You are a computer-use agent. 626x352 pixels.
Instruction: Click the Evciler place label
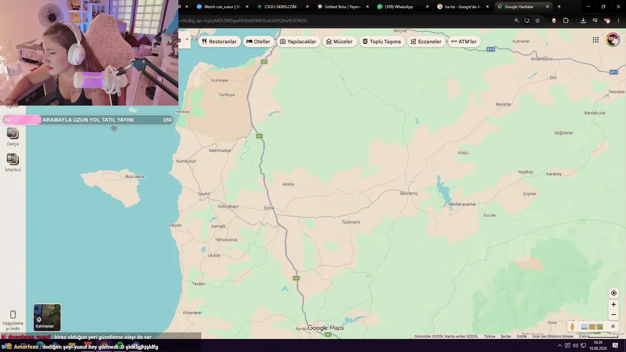click(490, 215)
